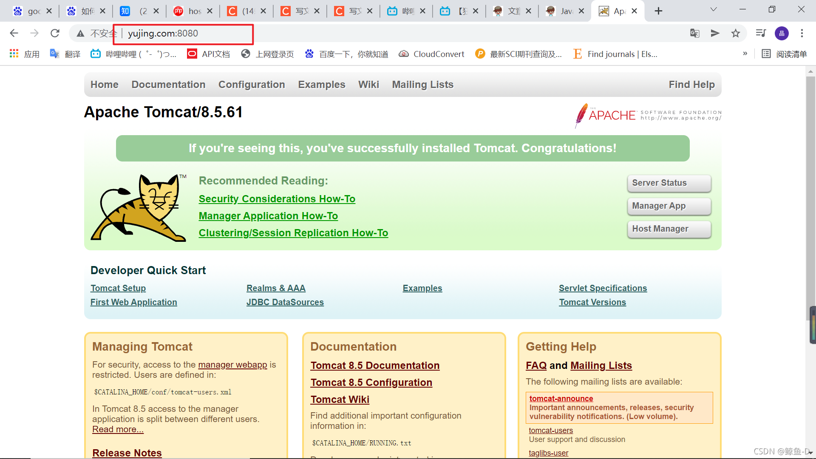
Task: Open the API文档 bookmark
Action: coord(209,54)
